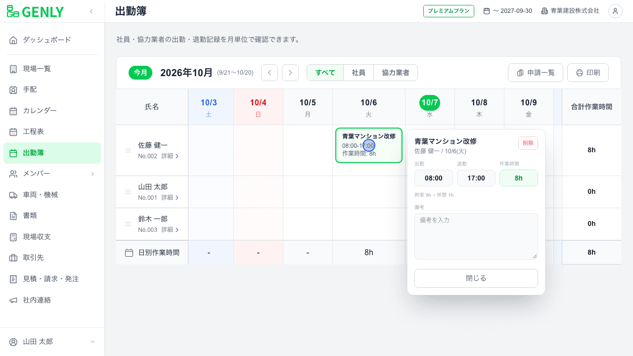Select the すべて filter tab
The image size is (633, 356).
tap(325, 73)
